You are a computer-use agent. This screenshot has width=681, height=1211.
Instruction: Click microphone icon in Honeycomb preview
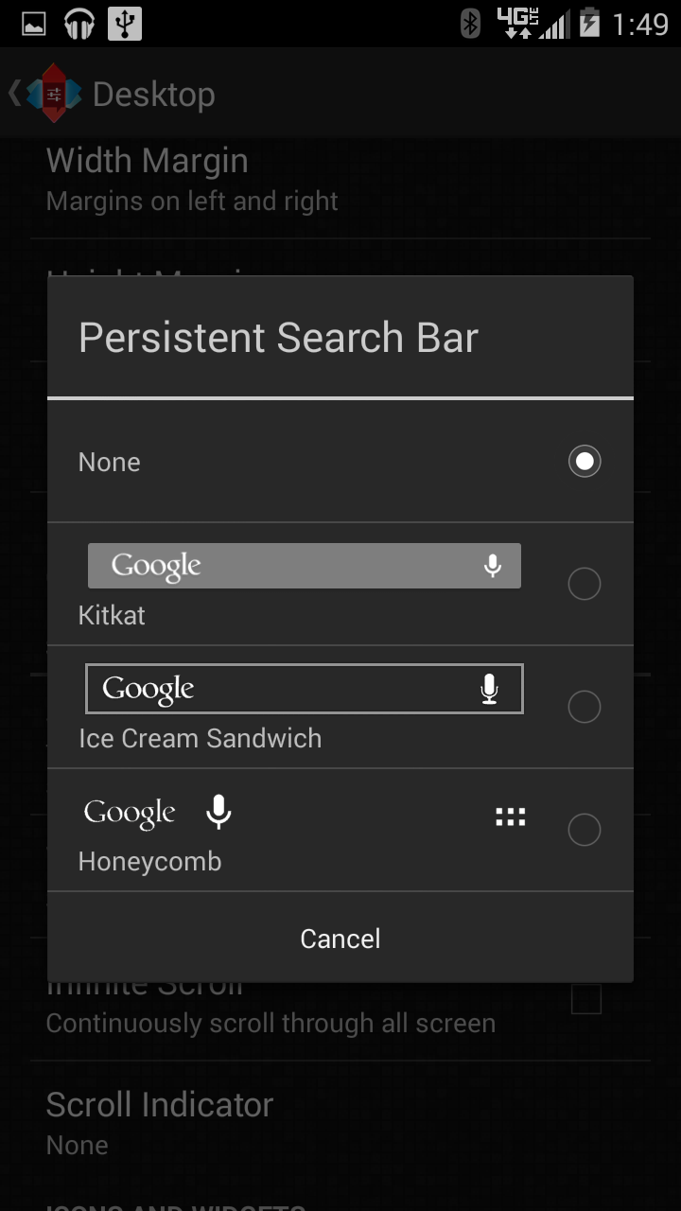point(218,812)
